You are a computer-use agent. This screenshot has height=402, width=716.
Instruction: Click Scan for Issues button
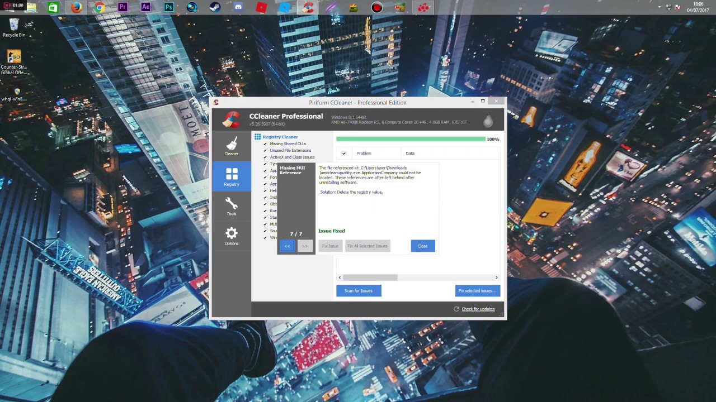[359, 290]
